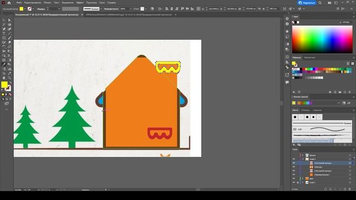Screen dimensions: 356x200
Task: Open the Recolor Artwork icon
Action: click(152, 9)
